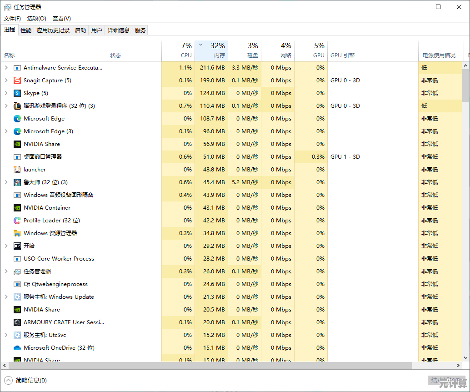Click the ARMOURY CRATE User Session icon

tap(17, 322)
